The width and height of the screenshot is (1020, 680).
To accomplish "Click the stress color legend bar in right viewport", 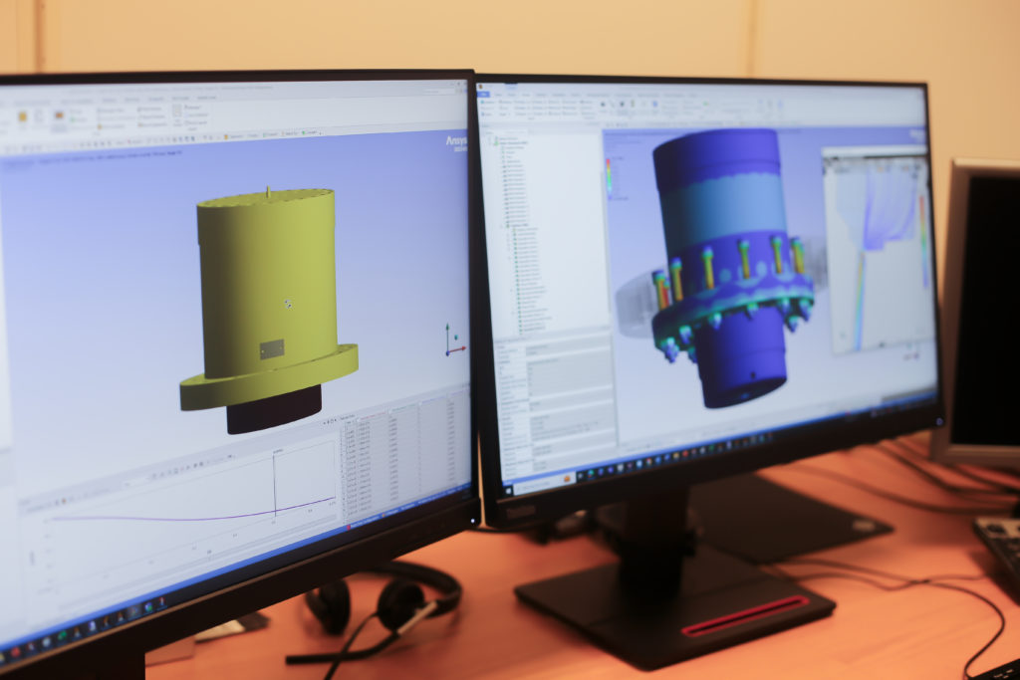I will tap(609, 176).
